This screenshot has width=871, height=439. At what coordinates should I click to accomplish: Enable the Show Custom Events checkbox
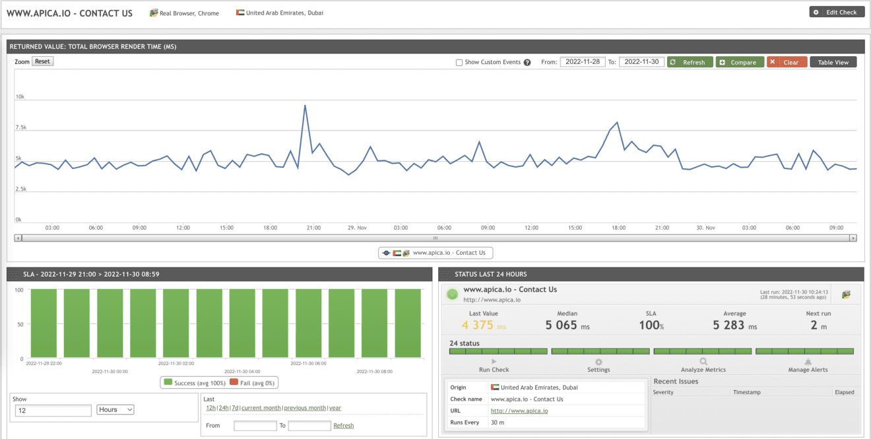coord(459,62)
